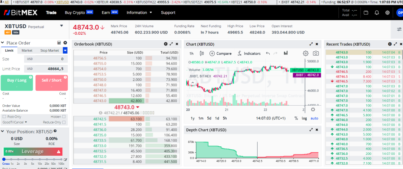Open chart 1h interval selector

pyautogui.click(x=191, y=53)
